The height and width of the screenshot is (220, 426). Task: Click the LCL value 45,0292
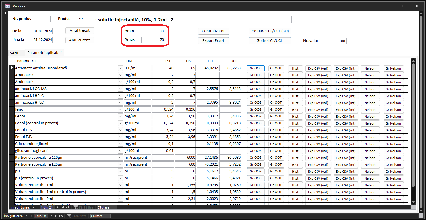[x=208, y=68]
